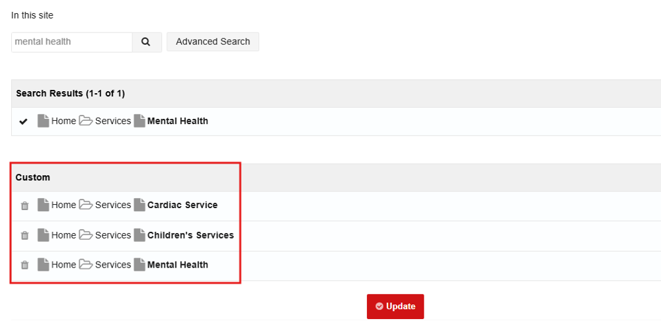
Task: Click 'Children's Services' in Custom list
Action: pyautogui.click(x=190, y=235)
